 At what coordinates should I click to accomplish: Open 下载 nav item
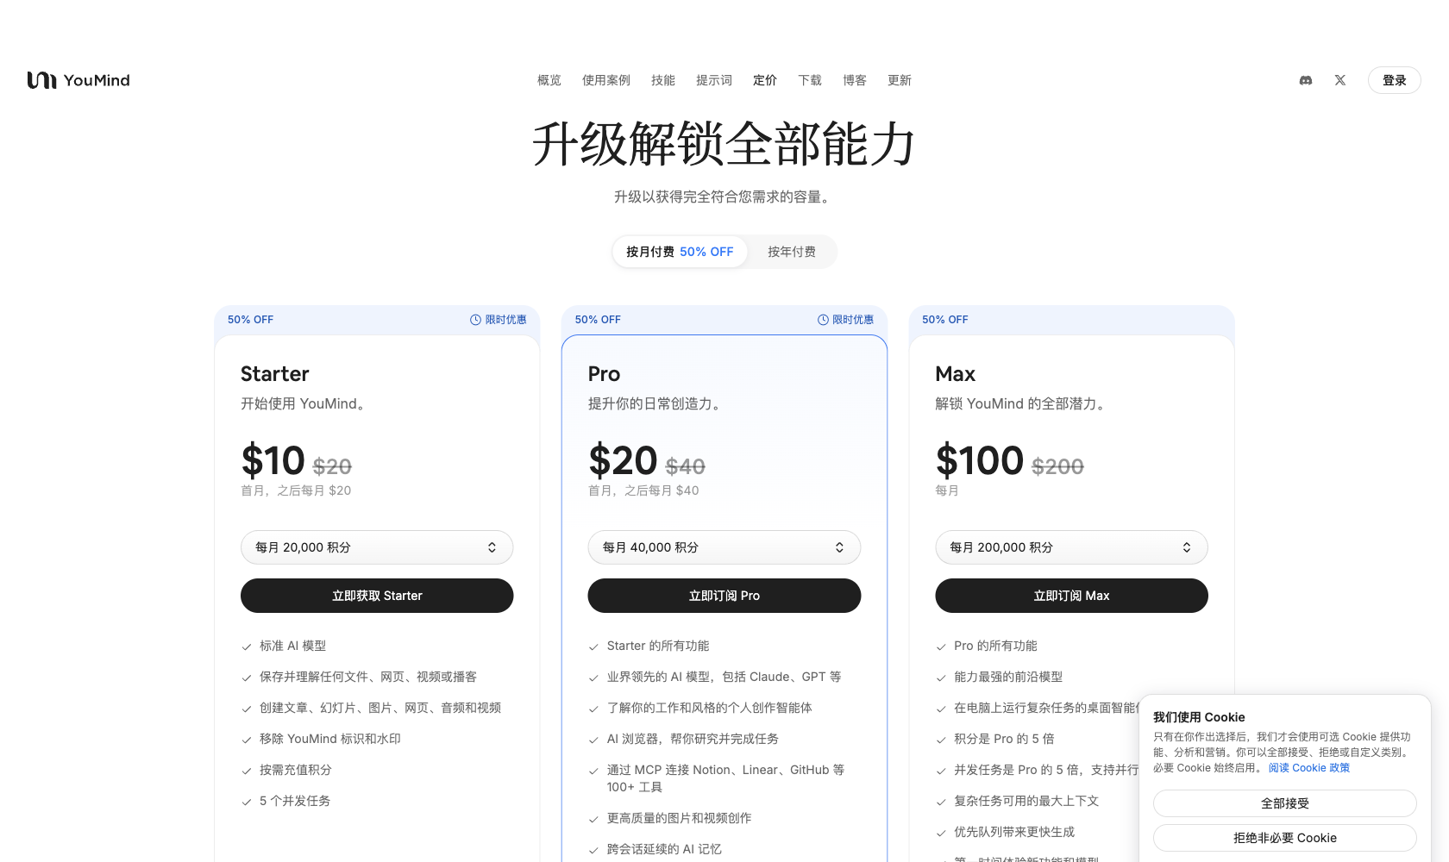tap(810, 80)
